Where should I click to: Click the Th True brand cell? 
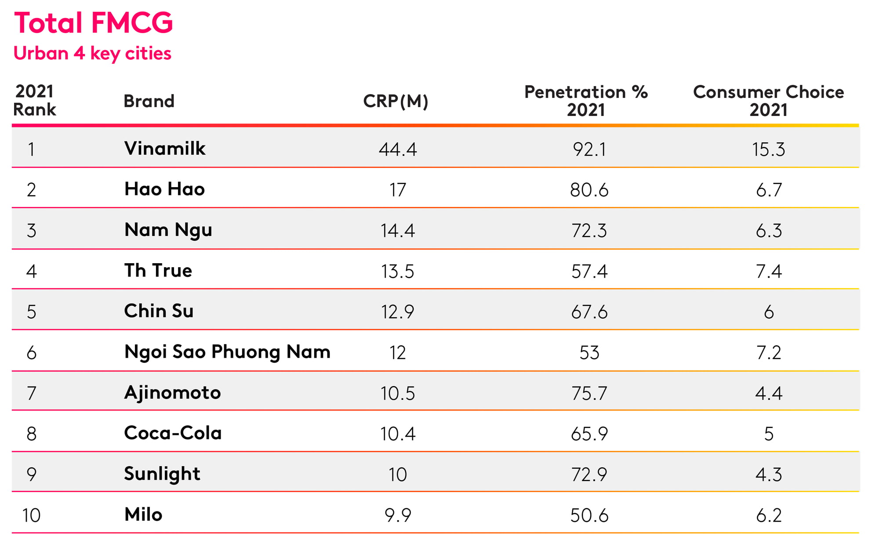(158, 271)
